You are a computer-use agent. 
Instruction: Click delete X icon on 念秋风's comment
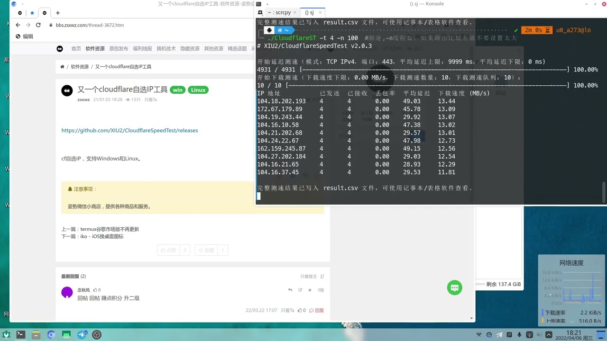point(310,290)
